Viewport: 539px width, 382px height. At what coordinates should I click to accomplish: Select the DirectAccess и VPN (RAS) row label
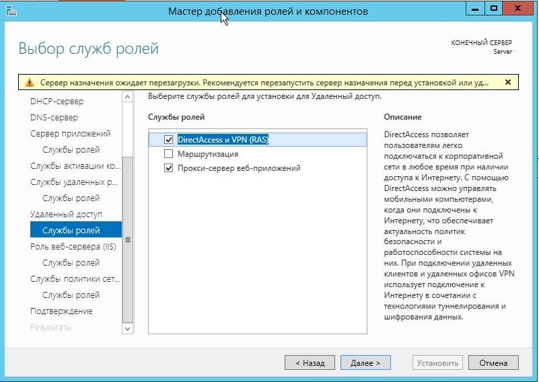(223, 139)
